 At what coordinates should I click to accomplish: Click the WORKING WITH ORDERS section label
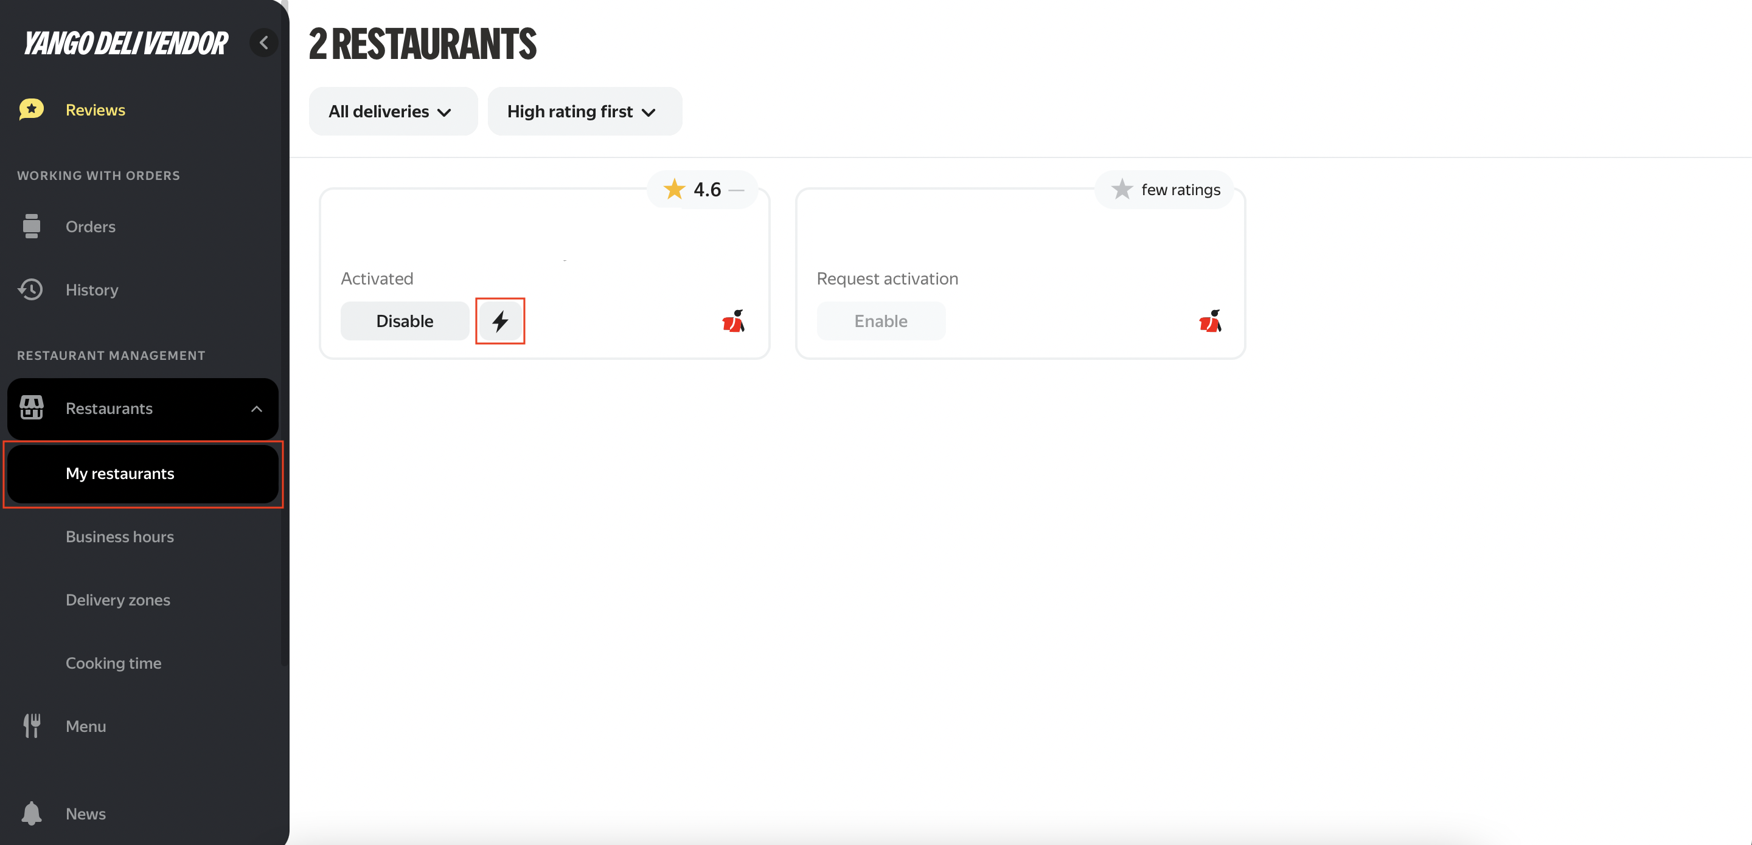99,176
